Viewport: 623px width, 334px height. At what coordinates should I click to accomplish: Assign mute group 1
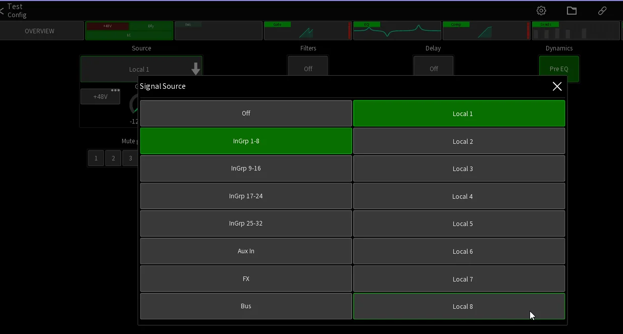point(96,158)
